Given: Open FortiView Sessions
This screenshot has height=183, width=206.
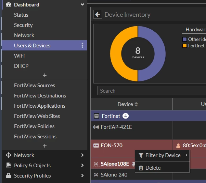Looking at the screenshot, I should pyautogui.click(x=35, y=137).
